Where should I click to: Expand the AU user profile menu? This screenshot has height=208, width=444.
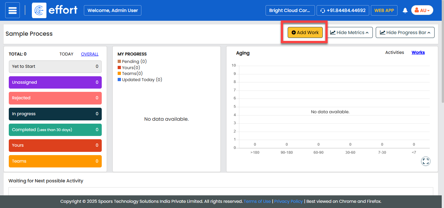coord(422,10)
